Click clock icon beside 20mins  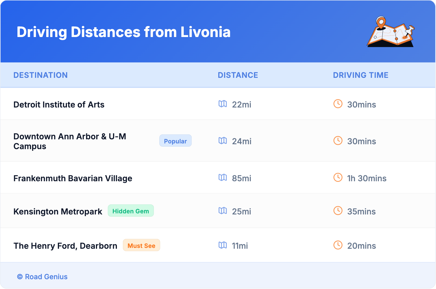coord(338,245)
